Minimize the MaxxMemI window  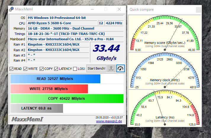point(92,9)
